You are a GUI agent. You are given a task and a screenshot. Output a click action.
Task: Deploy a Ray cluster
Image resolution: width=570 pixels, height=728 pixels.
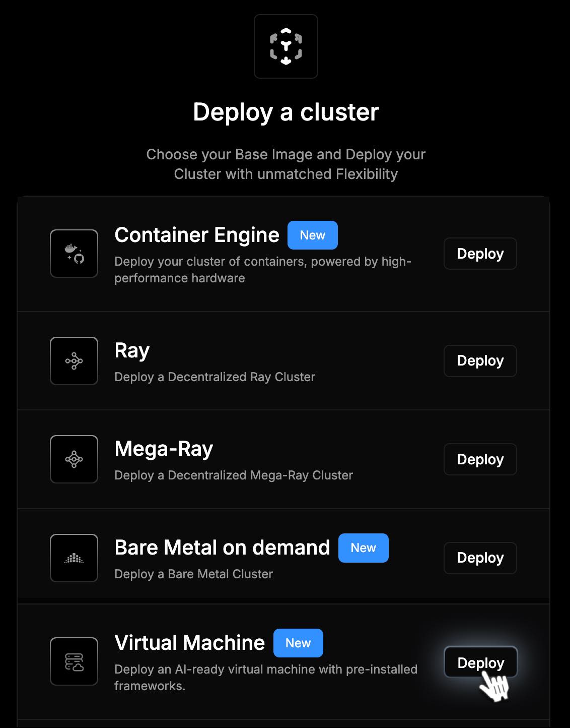pyautogui.click(x=480, y=361)
